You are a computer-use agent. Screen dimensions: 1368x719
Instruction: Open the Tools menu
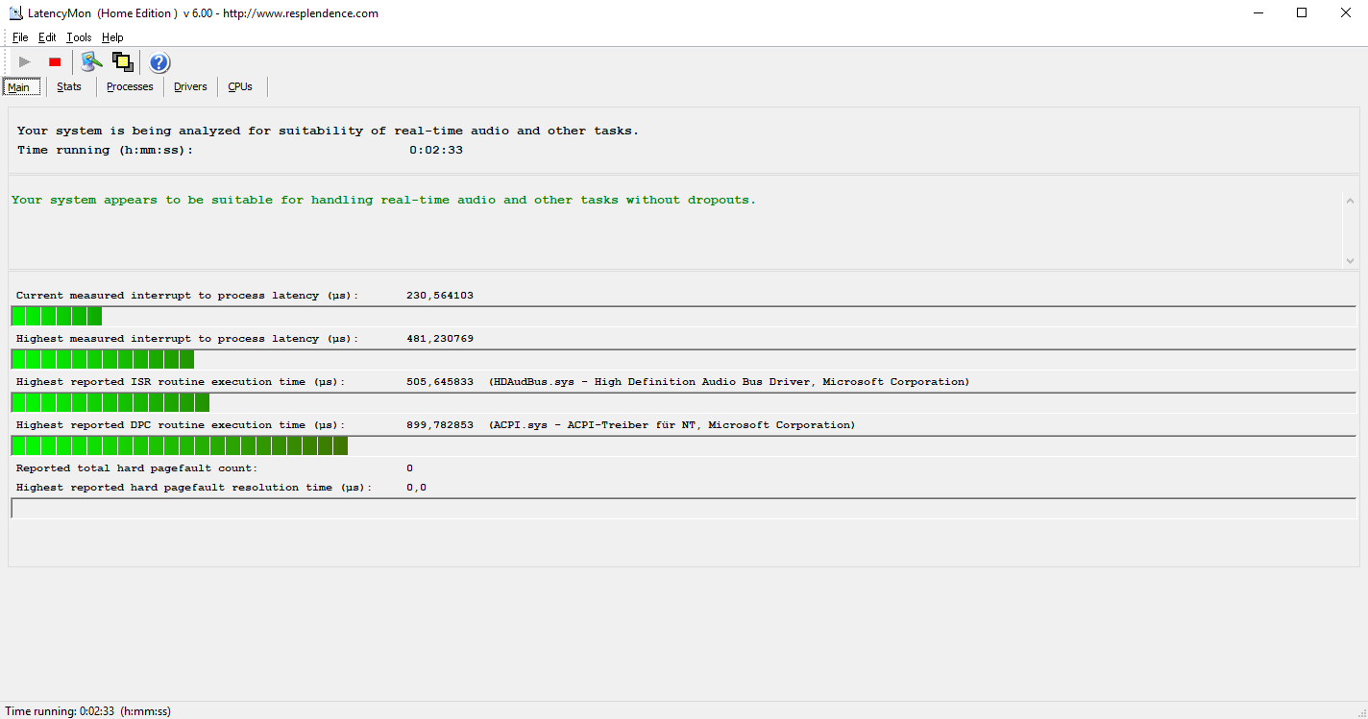79,37
